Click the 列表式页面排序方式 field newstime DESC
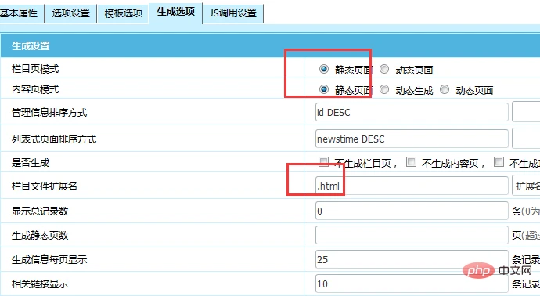The image size is (540, 296). (x=412, y=139)
